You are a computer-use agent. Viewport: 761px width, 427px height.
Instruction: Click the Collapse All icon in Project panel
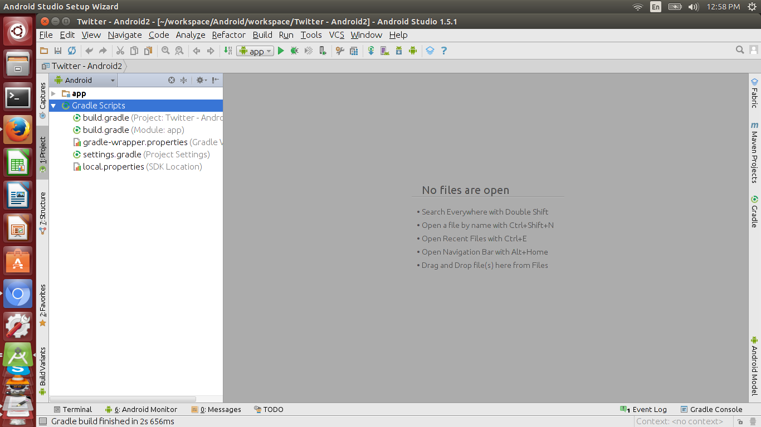point(183,80)
